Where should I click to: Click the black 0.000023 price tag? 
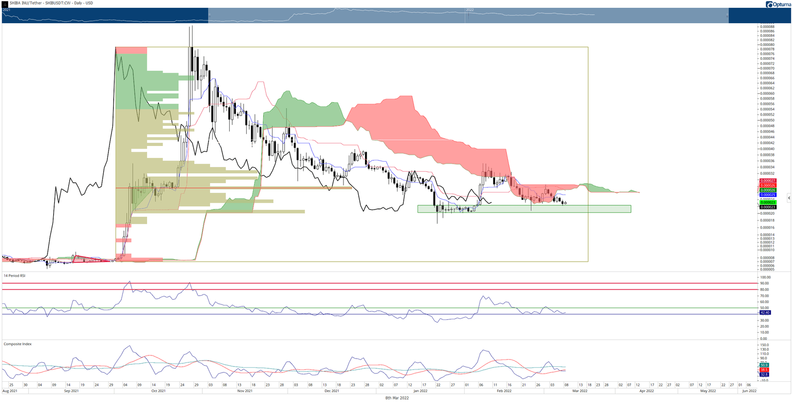[x=766, y=207]
